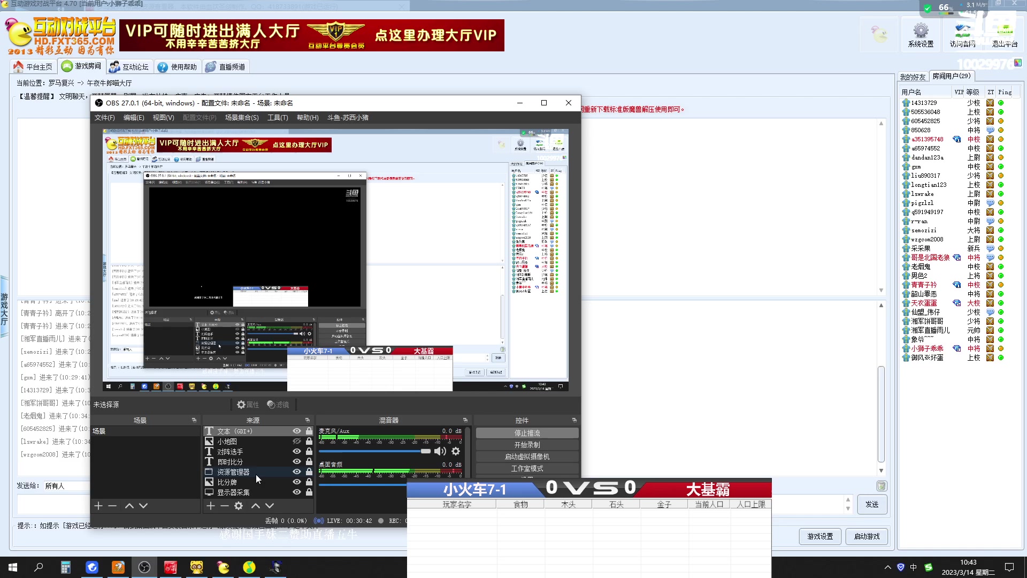
Task: Switch to the 我的好友 tab
Action: point(913,77)
